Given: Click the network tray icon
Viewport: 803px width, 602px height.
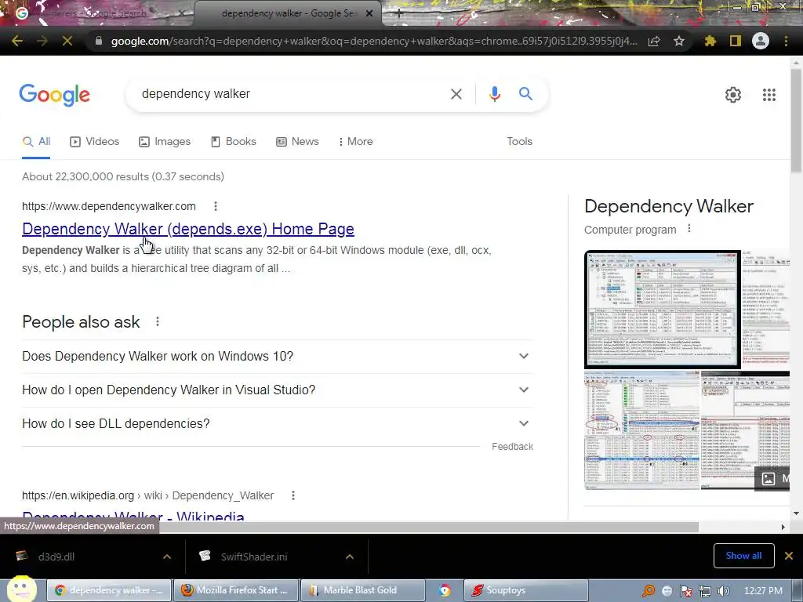Looking at the screenshot, I should tap(705, 591).
